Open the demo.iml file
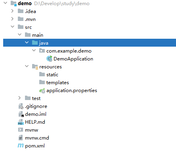 [36, 114]
